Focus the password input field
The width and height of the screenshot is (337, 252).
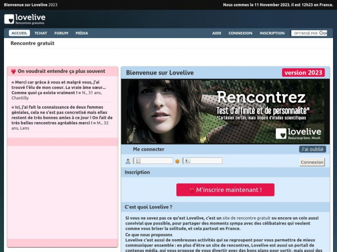tap(202, 161)
